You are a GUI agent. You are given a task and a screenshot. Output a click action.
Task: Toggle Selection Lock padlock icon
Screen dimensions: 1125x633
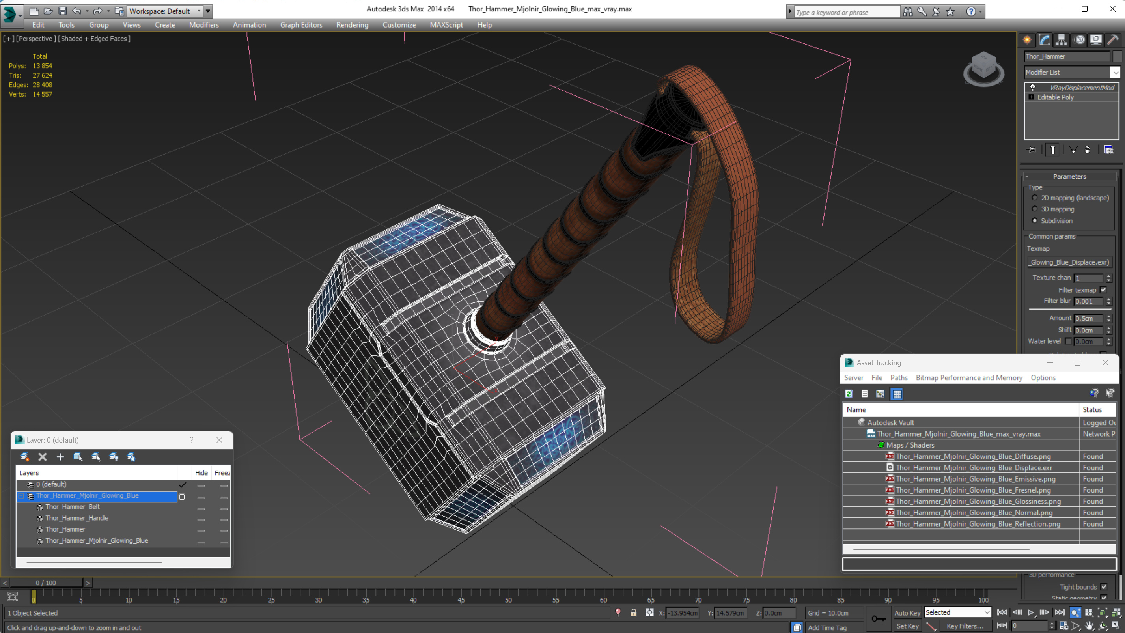pos(634,612)
